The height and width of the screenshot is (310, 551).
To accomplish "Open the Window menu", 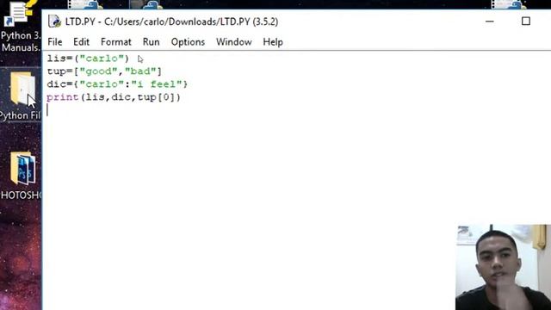I will 234,42.
